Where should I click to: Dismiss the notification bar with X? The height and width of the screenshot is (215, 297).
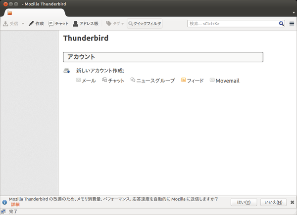(292, 202)
